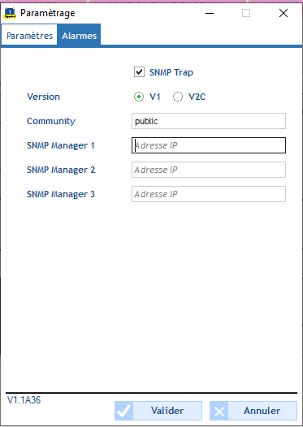Click the X icon on Annuler button
This screenshot has height=427, width=303.
coord(219,411)
